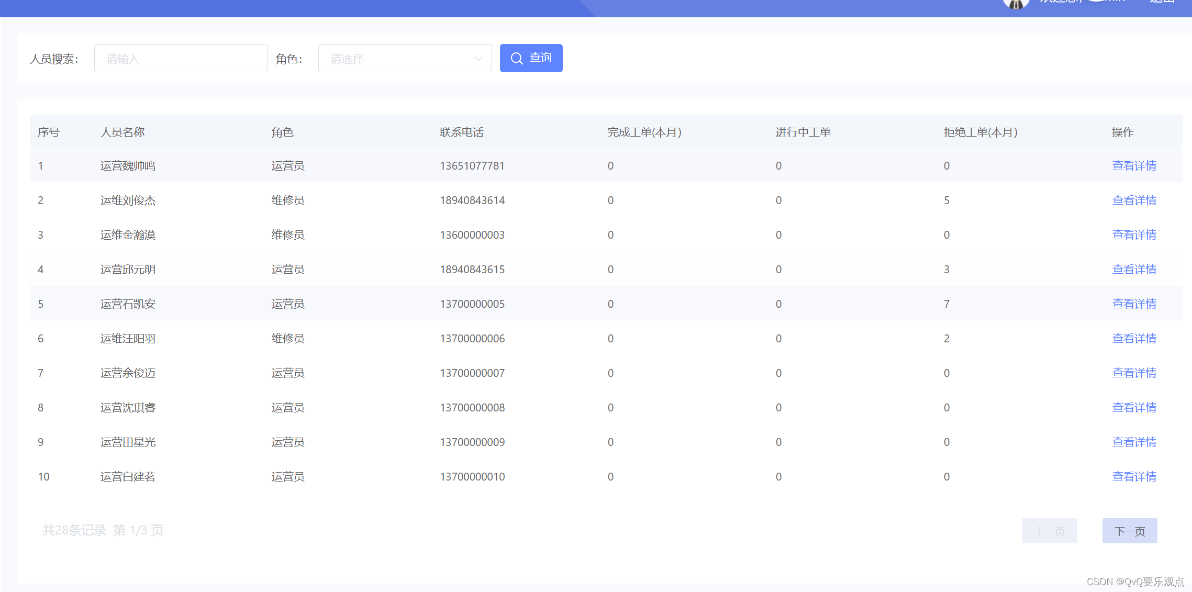1192x592 pixels.
Task: View details for 运维刘俊杰
Action: [1134, 200]
